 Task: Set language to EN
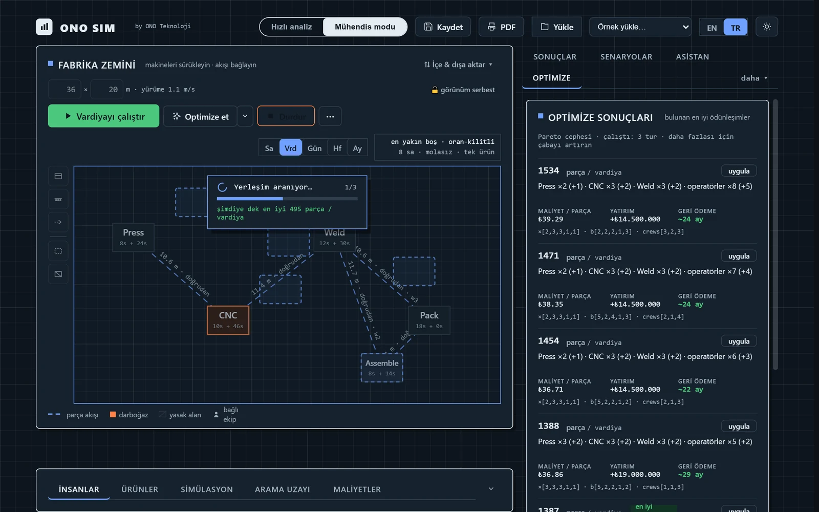(712, 28)
